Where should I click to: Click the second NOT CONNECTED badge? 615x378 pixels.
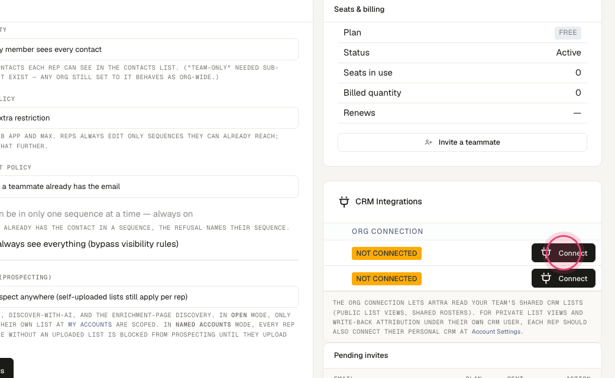pyautogui.click(x=386, y=279)
